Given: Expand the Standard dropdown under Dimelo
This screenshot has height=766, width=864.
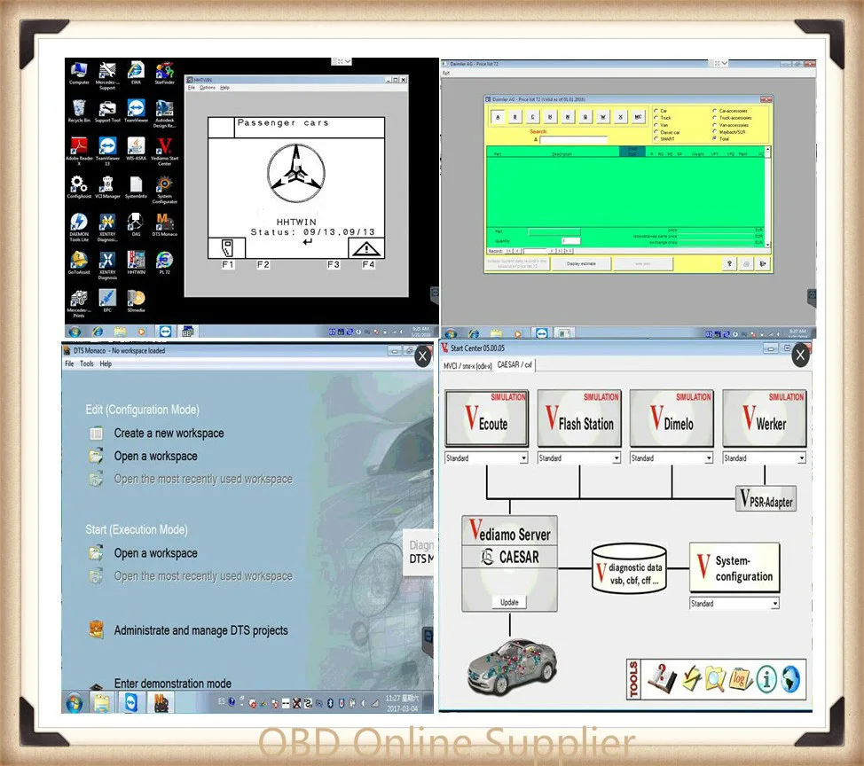Looking at the screenshot, I should click(x=709, y=458).
